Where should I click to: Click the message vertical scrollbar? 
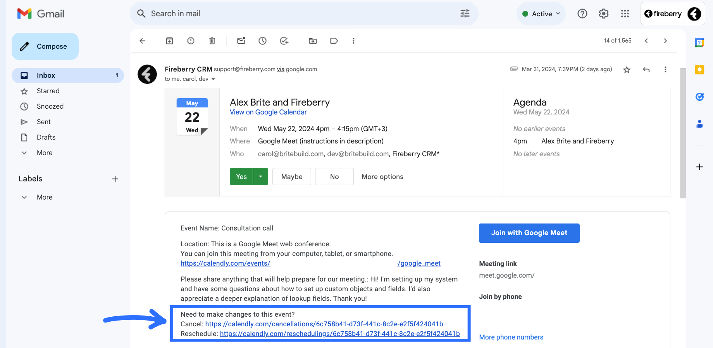683,133
